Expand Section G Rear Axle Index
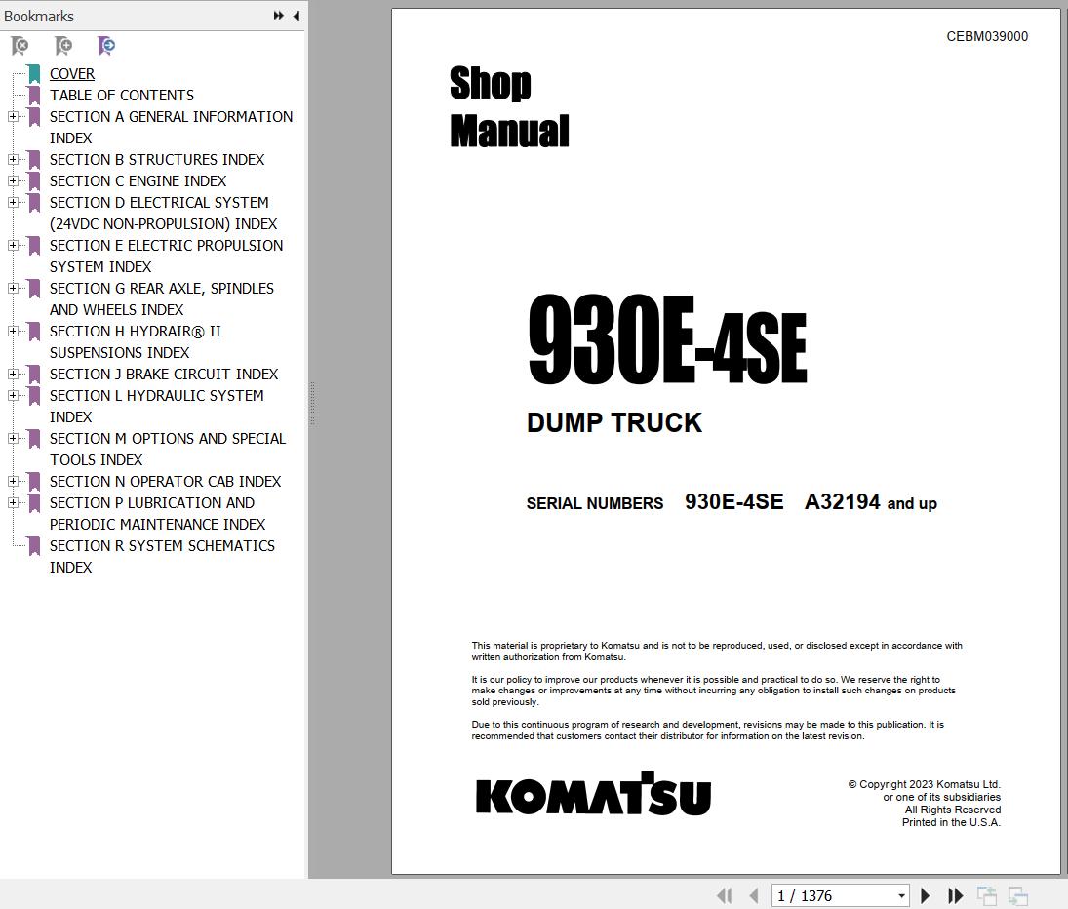 (13, 288)
